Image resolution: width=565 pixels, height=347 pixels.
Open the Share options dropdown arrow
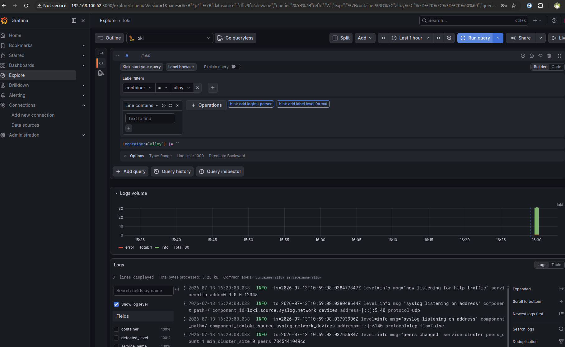coord(541,38)
